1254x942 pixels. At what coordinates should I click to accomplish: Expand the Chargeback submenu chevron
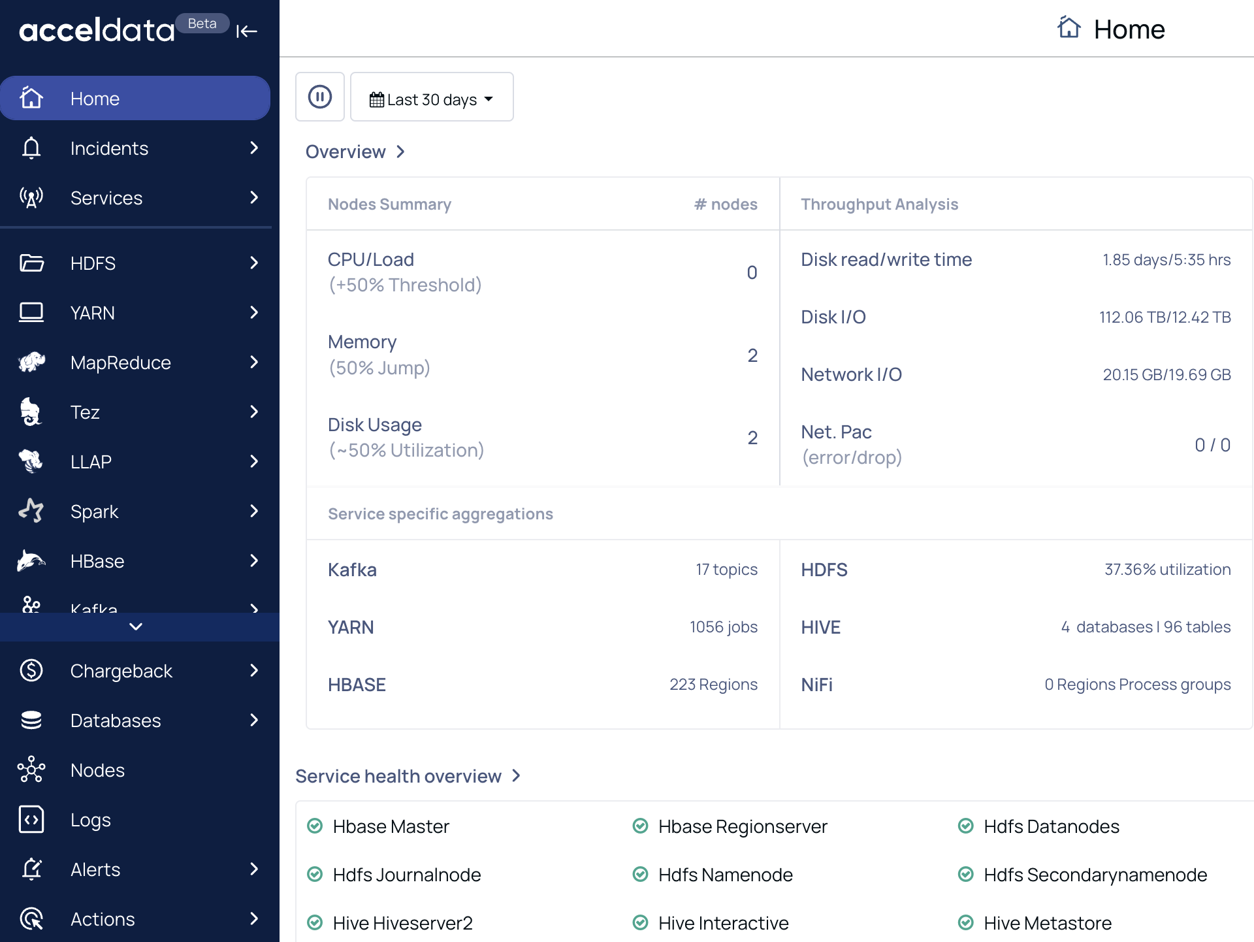pyautogui.click(x=254, y=670)
